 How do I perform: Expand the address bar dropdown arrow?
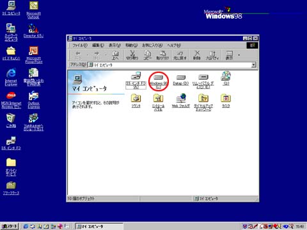click(x=254, y=65)
